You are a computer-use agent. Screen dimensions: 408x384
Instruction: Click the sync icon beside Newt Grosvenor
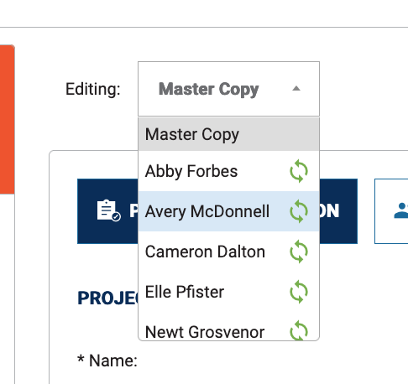tap(299, 330)
